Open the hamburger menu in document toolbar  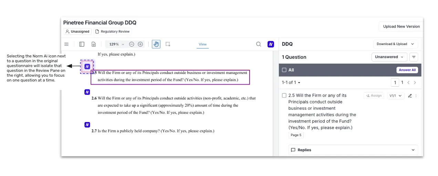[66, 44]
